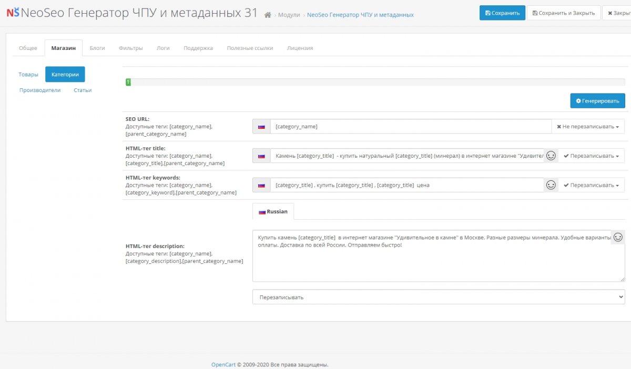Click Russian flag next to SEO URL field
The width and height of the screenshot is (631, 369).
[x=261, y=127]
